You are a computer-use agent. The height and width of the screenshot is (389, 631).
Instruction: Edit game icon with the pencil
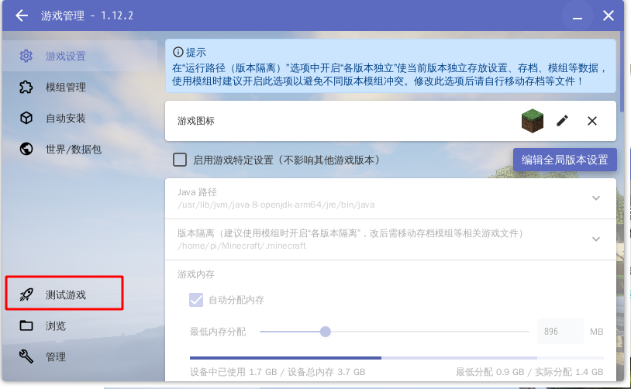pyautogui.click(x=562, y=121)
